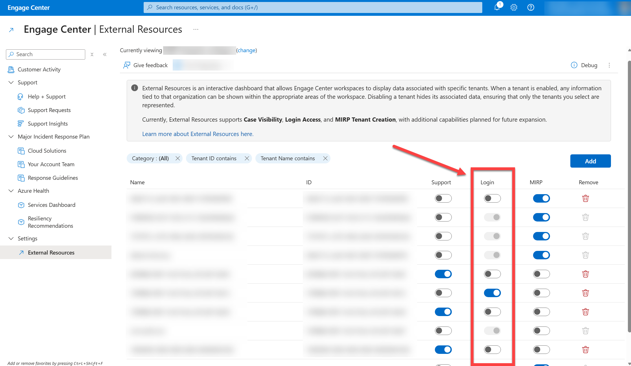The width and height of the screenshot is (631, 366).
Task: Delete the first tenant row with its trash icon
Action: [586, 198]
